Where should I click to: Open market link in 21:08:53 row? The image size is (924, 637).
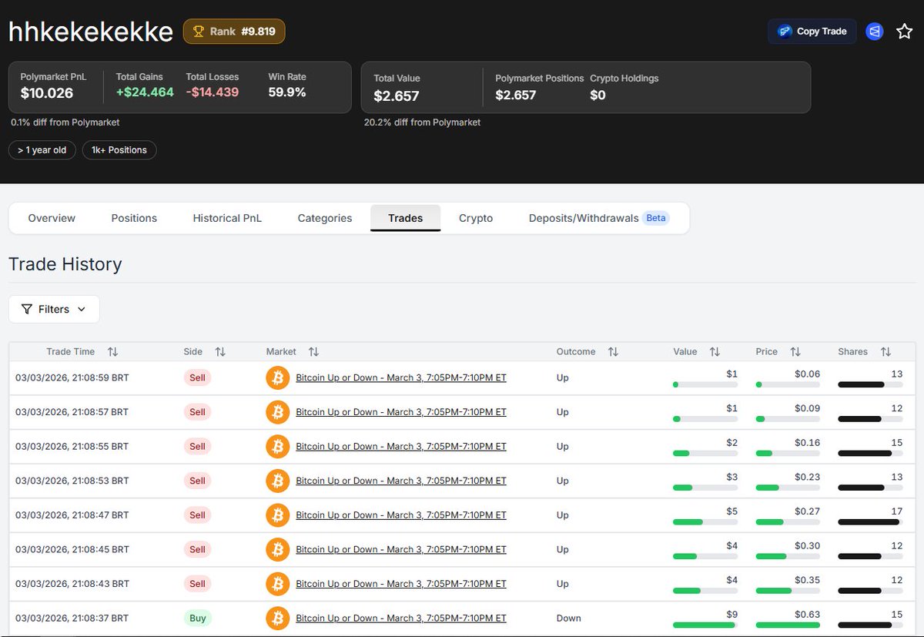click(401, 481)
